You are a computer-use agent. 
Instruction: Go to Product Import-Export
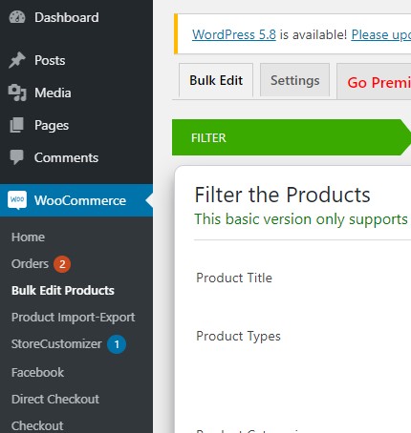74,318
